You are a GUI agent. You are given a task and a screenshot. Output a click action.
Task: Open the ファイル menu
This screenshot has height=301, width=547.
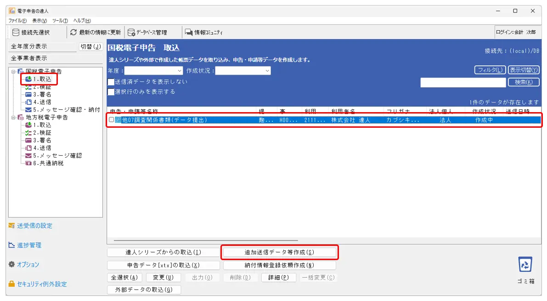[x=17, y=21]
